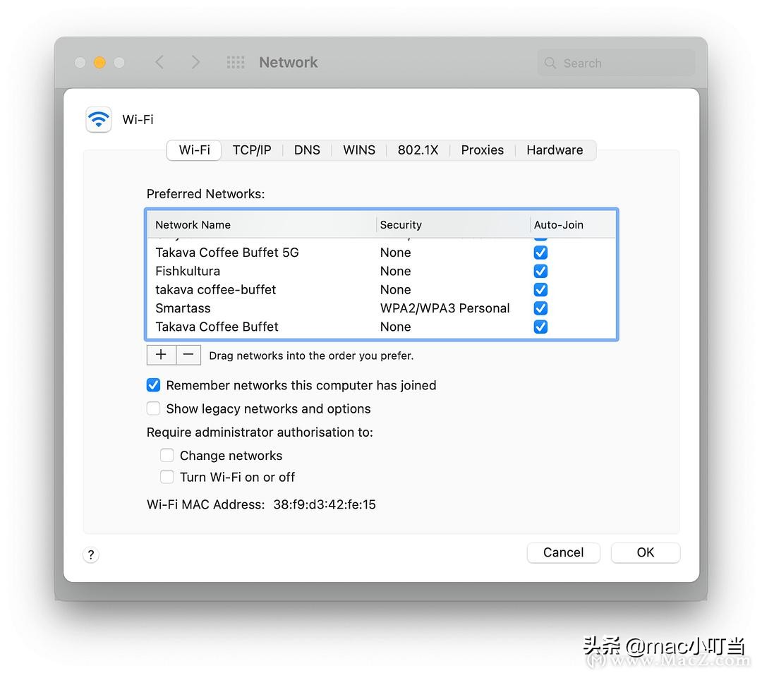Click the Wi-Fi icon at the top left
The width and height of the screenshot is (762, 673).
click(x=98, y=119)
